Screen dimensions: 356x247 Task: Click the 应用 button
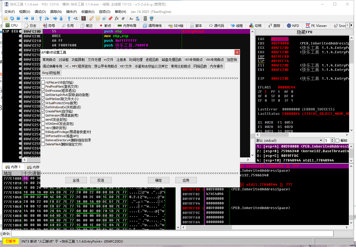186,180
